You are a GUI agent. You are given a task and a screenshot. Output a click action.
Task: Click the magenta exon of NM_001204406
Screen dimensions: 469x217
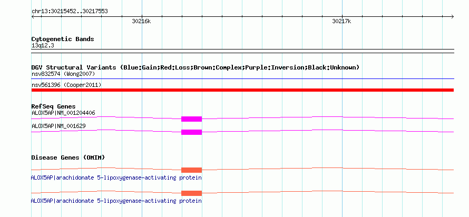pos(191,119)
